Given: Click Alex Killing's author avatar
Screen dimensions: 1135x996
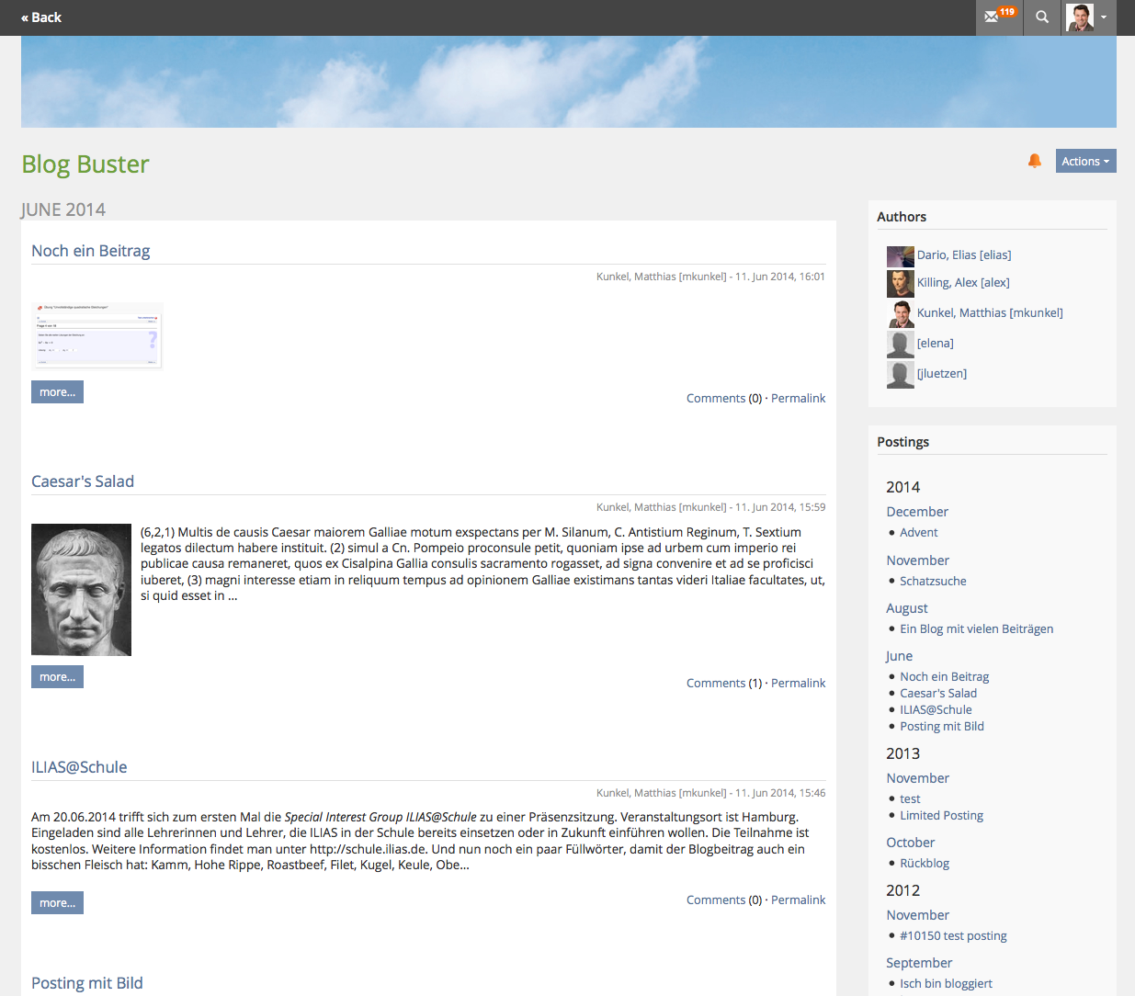Looking at the screenshot, I should click(x=900, y=283).
